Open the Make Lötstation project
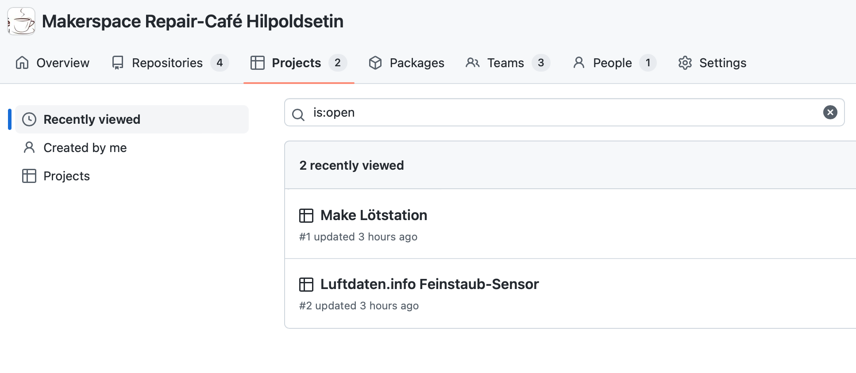Image resolution: width=856 pixels, height=373 pixels. (374, 215)
